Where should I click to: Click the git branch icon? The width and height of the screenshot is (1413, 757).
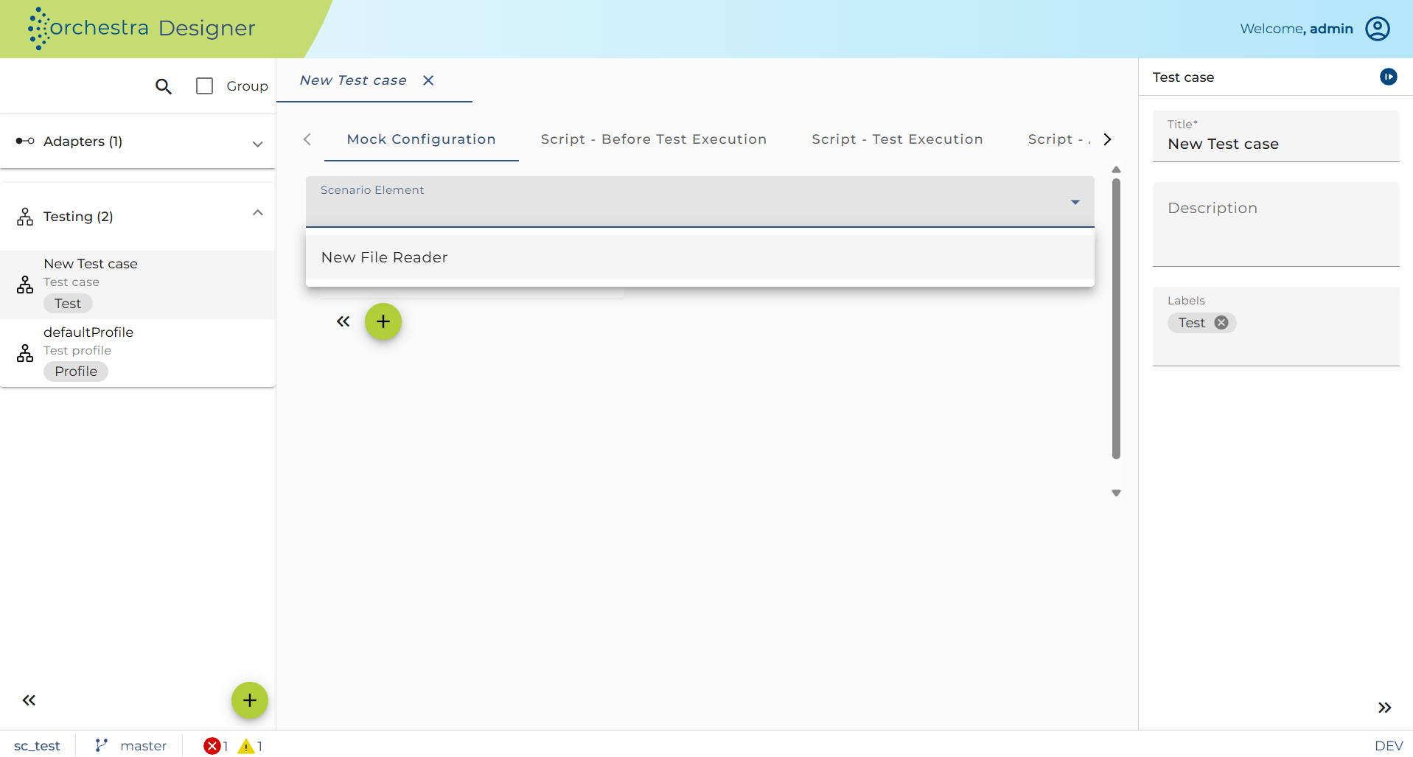tap(101, 746)
